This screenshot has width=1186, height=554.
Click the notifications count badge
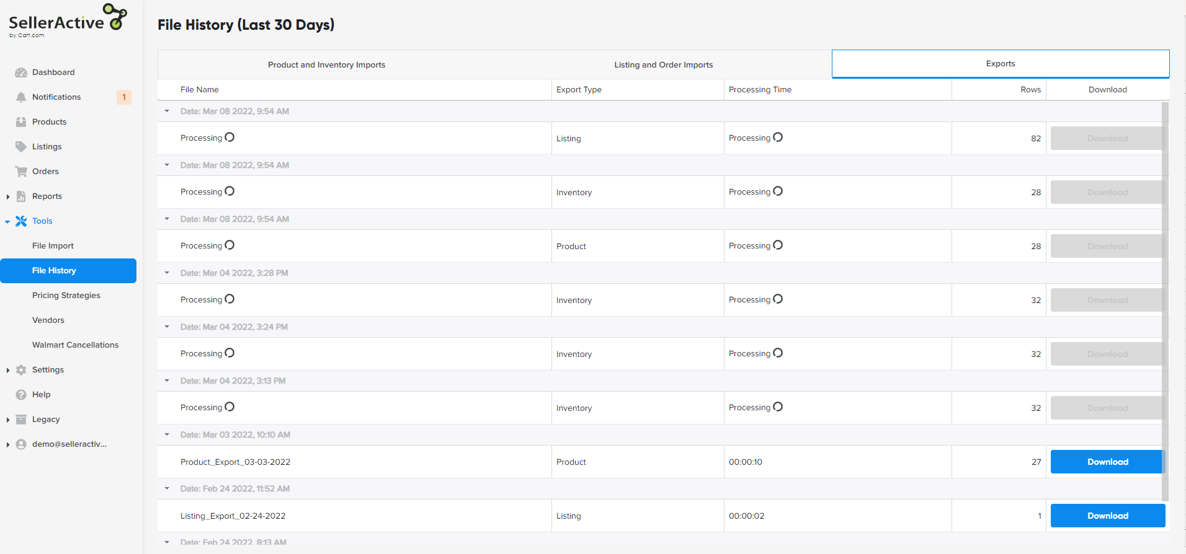click(124, 97)
